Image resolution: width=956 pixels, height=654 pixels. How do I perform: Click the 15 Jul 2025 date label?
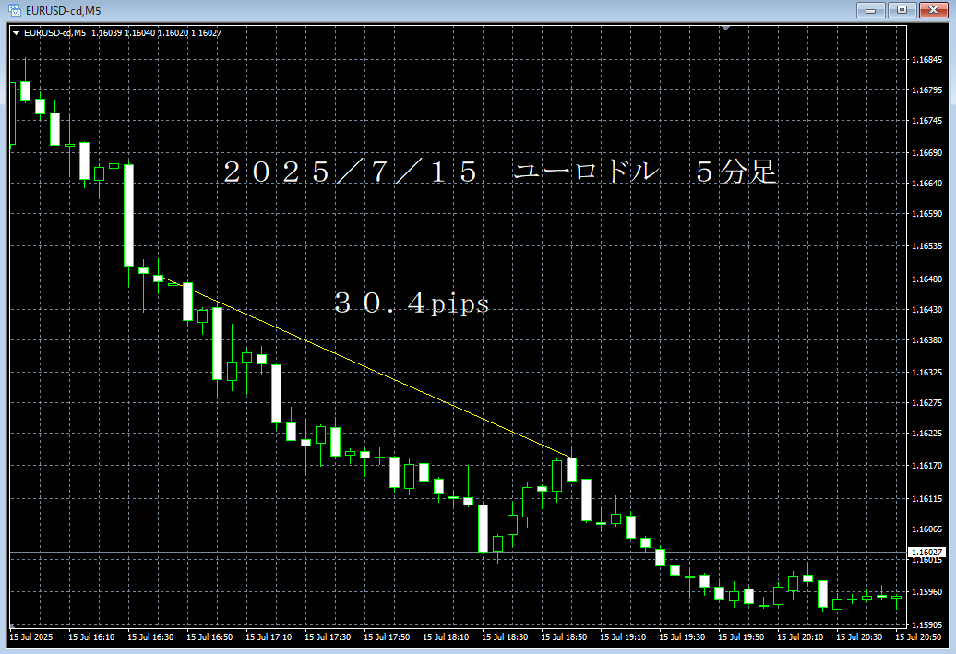coord(31,636)
